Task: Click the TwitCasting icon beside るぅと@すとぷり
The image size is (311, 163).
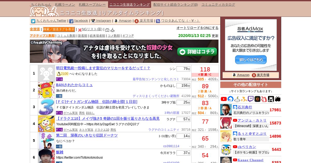Action: point(235,134)
